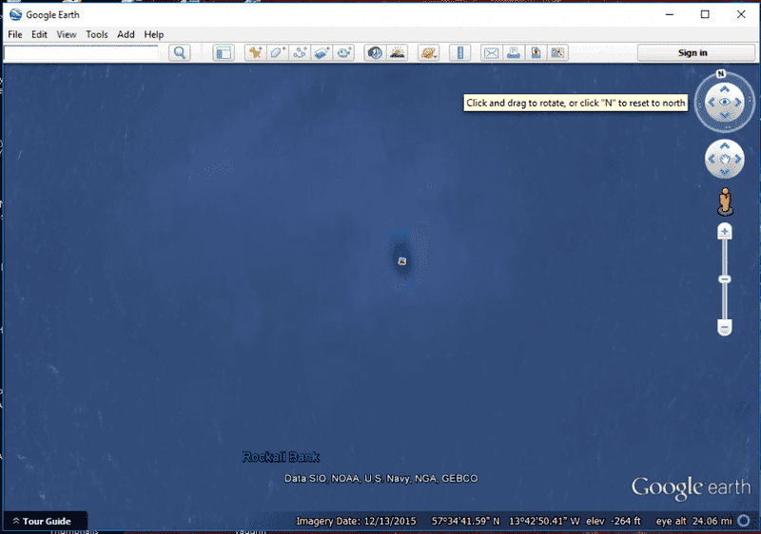Image resolution: width=761 pixels, height=534 pixels.
Task: Click look-down arrow on the look joystick
Action: pos(725,115)
